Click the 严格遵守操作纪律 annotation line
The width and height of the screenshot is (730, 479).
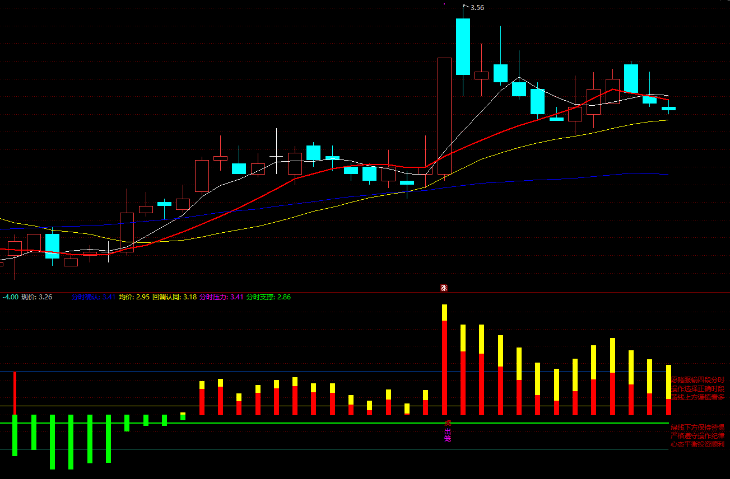point(698,436)
